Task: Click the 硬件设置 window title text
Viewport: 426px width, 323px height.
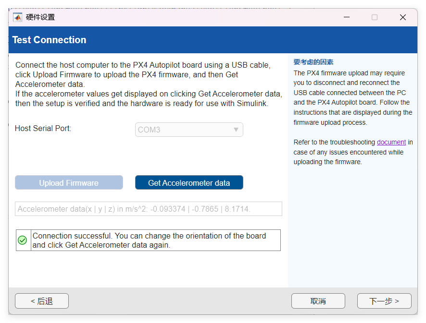Action: pos(40,17)
